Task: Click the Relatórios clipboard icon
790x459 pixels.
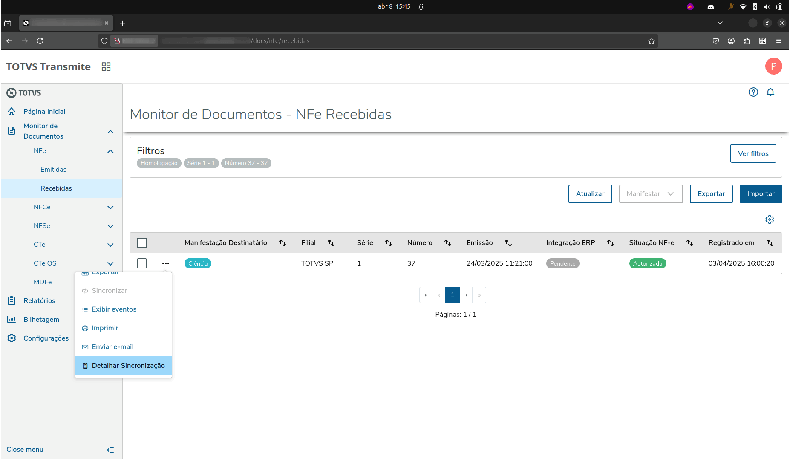Action: click(12, 300)
